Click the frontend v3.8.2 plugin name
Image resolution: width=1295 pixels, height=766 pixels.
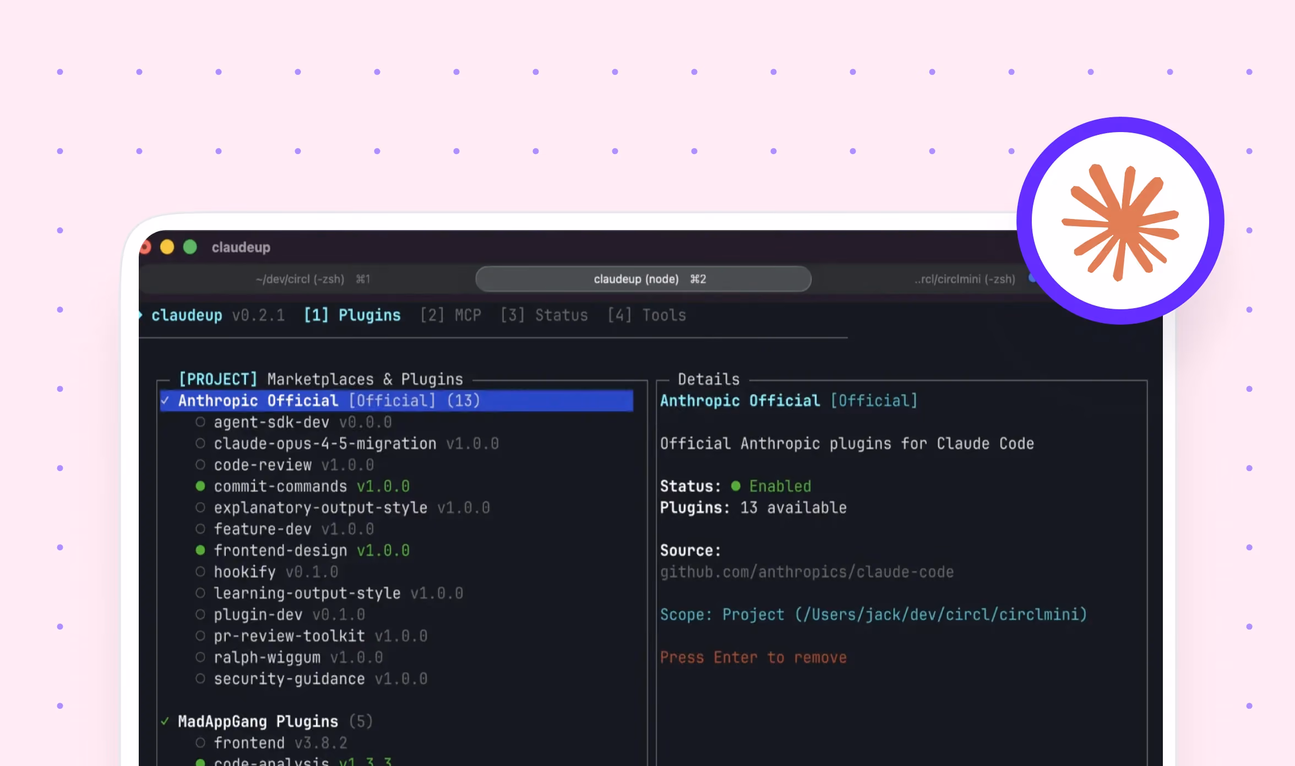click(249, 743)
